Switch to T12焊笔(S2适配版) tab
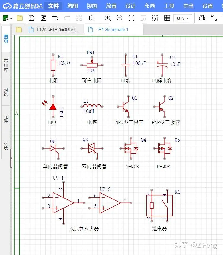 pos(55,30)
